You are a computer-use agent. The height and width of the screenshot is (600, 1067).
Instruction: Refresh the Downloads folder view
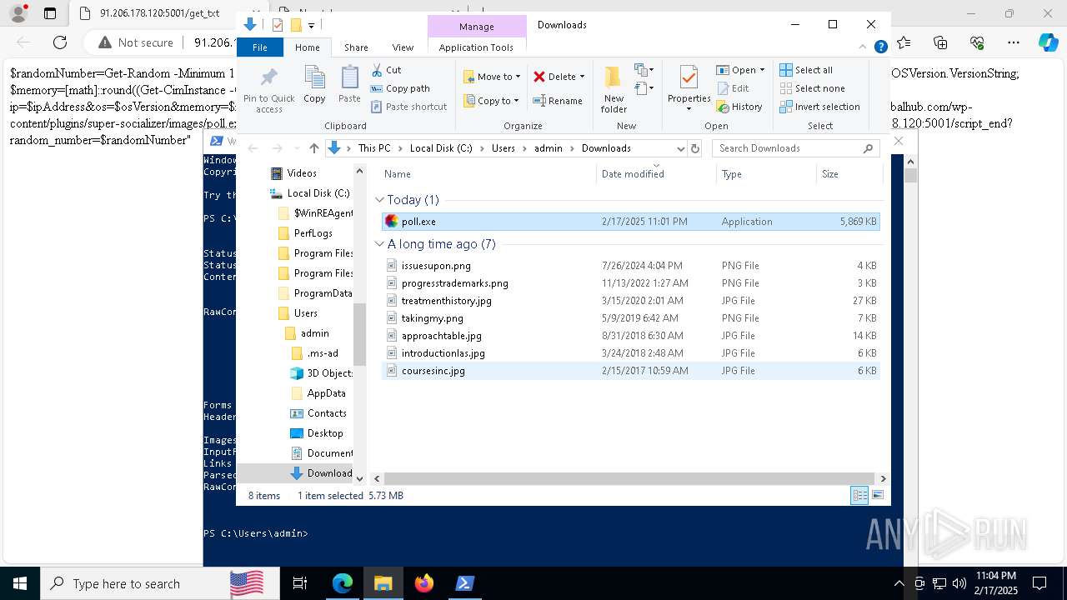pos(695,148)
